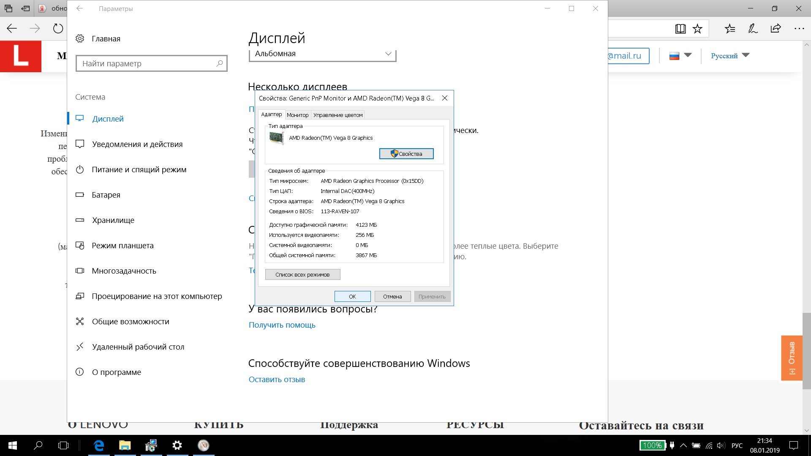Open Оставить отзыв link

[x=277, y=380]
